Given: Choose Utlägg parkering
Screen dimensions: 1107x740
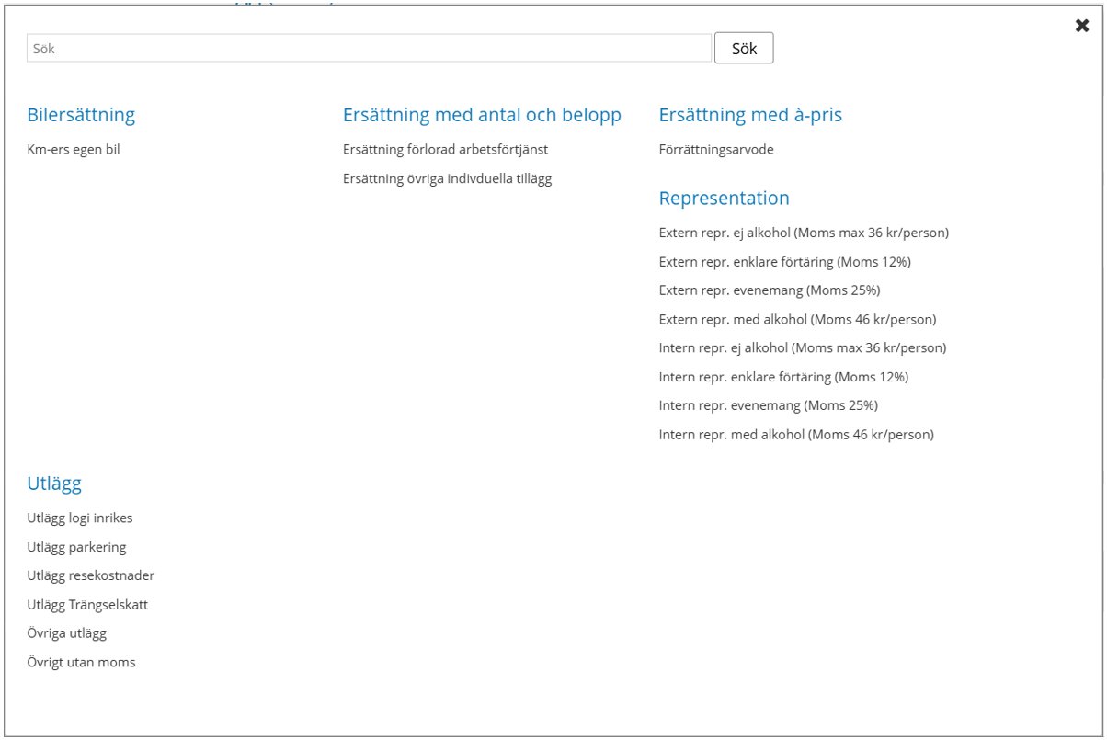Looking at the screenshot, I should pos(76,547).
